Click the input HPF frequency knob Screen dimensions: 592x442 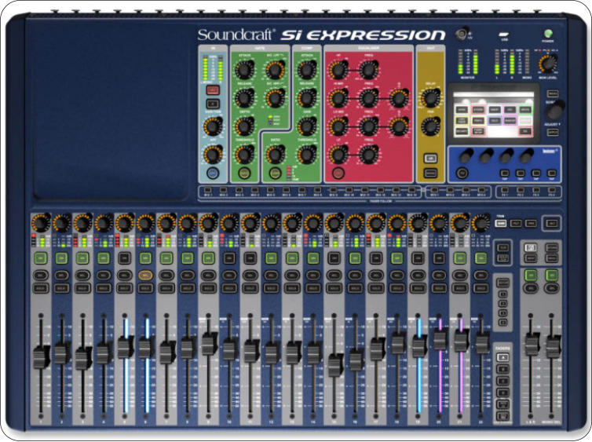(x=213, y=154)
